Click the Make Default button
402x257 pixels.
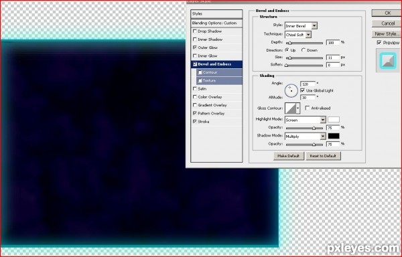[288, 156]
